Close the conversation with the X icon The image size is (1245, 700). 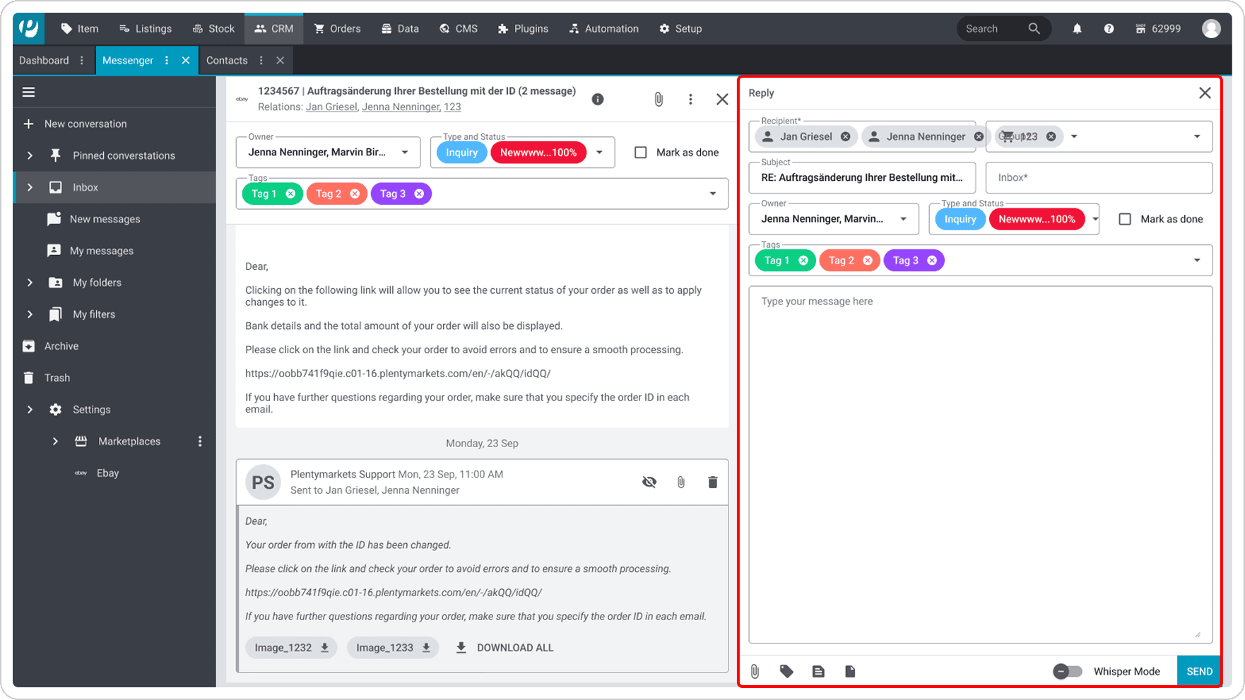pos(722,99)
